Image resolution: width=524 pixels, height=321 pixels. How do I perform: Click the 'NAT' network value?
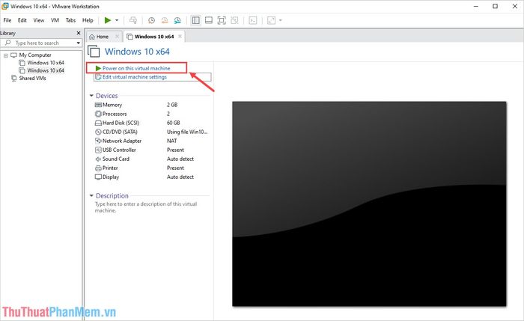171,141
